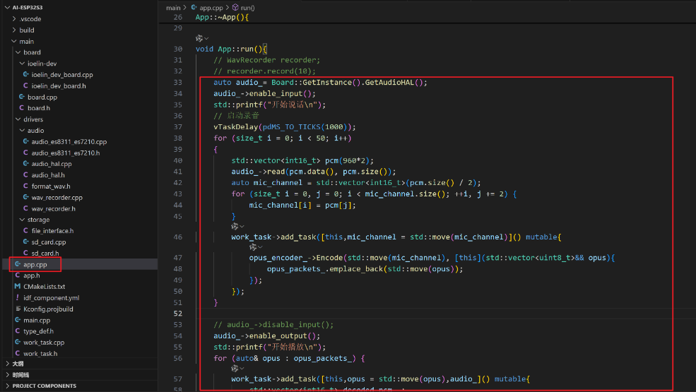Open sd_card.h file

(x=45, y=253)
